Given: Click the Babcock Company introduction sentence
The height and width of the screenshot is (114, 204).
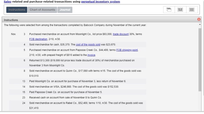Looking at the screenshot, I should (x=75, y=25).
